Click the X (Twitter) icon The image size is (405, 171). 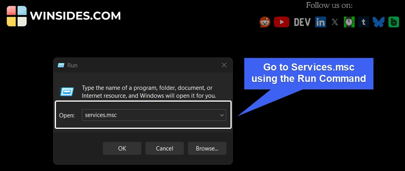(x=334, y=22)
